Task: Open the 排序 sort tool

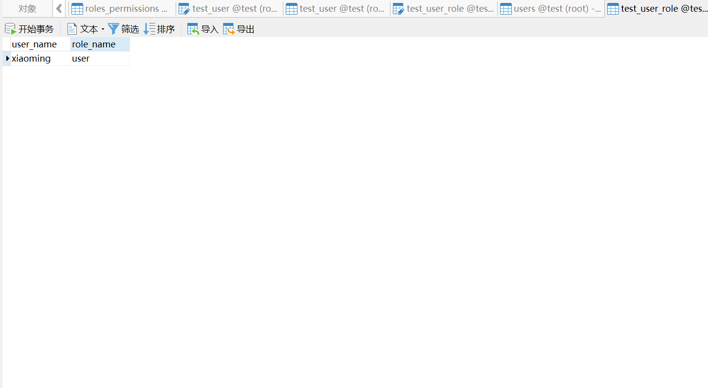Action: 159,29
